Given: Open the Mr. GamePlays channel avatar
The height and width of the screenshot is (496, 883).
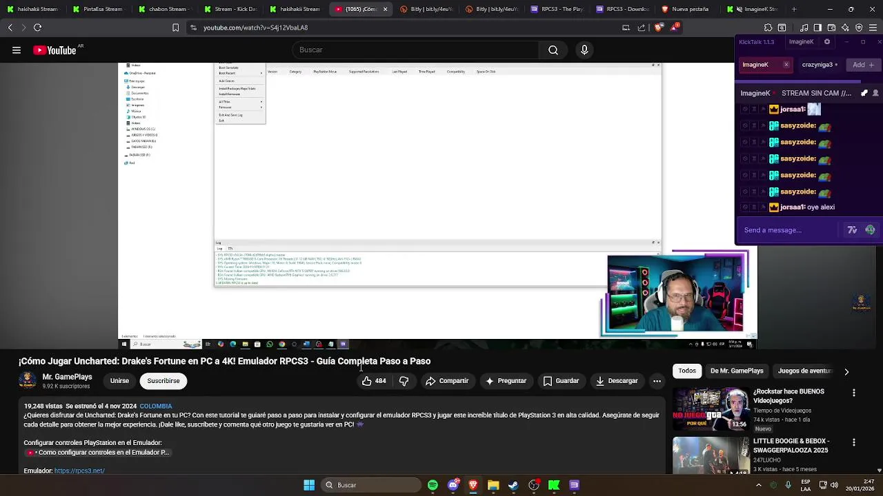Looking at the screenshot, I should pos(28,381).
